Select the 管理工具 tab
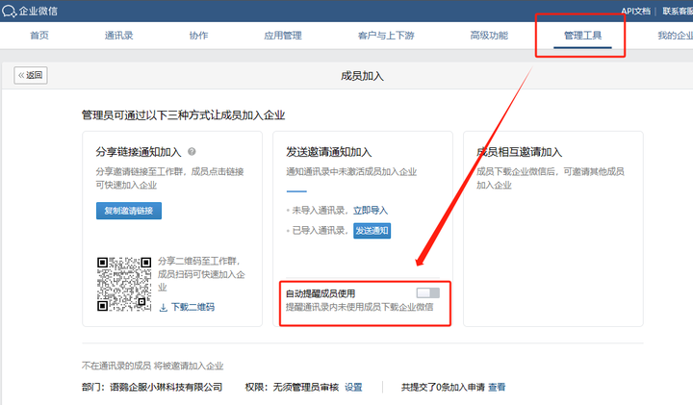This screenshot has width=693, height=405. pyautogui.click(x=582, y=36)
